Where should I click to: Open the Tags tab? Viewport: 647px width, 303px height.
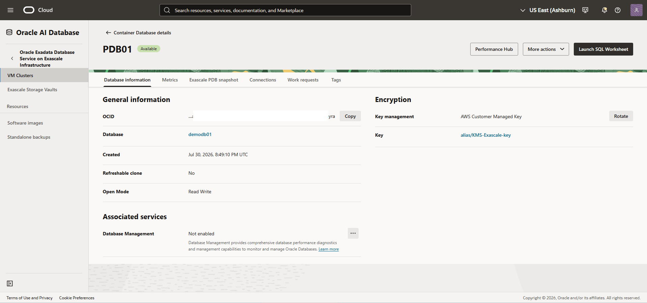(x=336, y=80)
